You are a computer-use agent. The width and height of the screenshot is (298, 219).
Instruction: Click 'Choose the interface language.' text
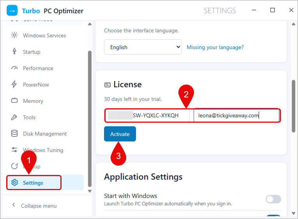click(141, 31)
